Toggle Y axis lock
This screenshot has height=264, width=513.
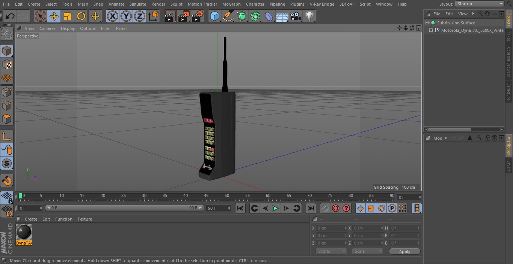pyautogui.click(x=126, y=16)
